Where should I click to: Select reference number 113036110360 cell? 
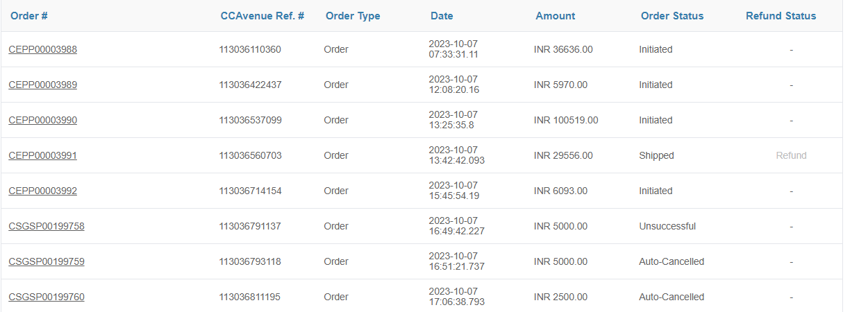coord(250,49)
